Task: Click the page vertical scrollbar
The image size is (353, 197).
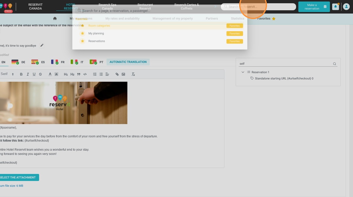Action: [351, 110]
